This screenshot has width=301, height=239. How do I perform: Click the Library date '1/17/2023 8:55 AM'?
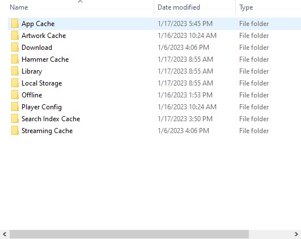click(x=185, y=71)
